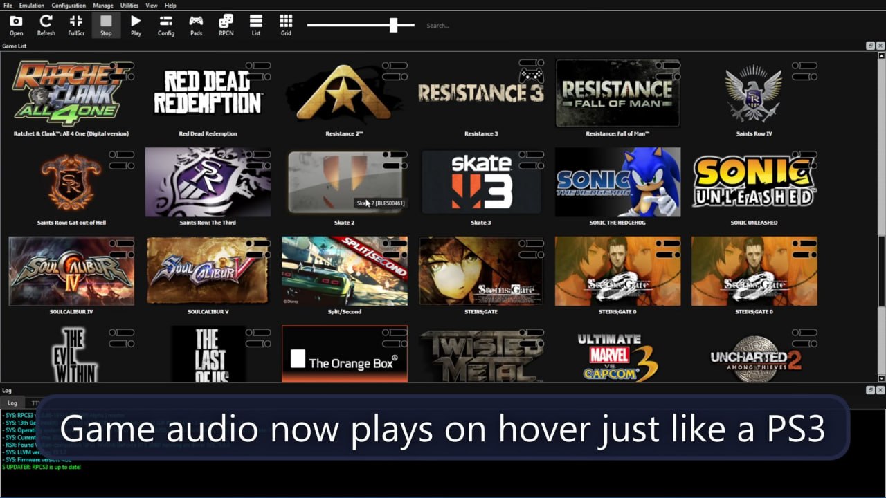This screenshot has height=498, width=886.
Task: Switch the game list to Grid view
Action: click(x=286, y=25)
